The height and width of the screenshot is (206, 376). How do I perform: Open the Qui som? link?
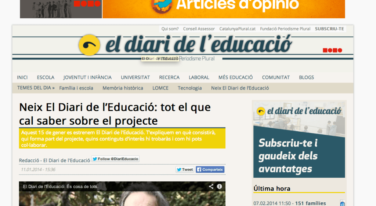170,29
